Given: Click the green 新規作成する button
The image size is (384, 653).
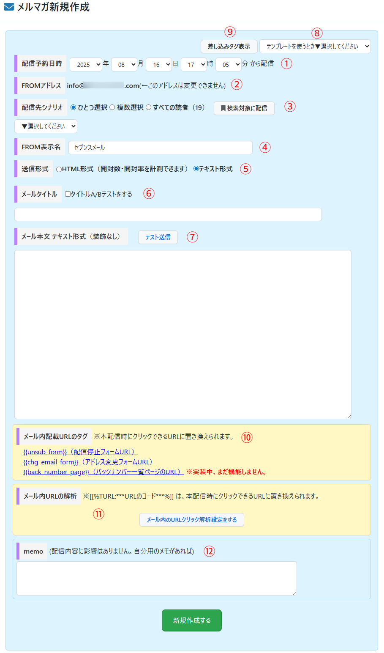Looking at the screenshot, I should coord(191,620).
